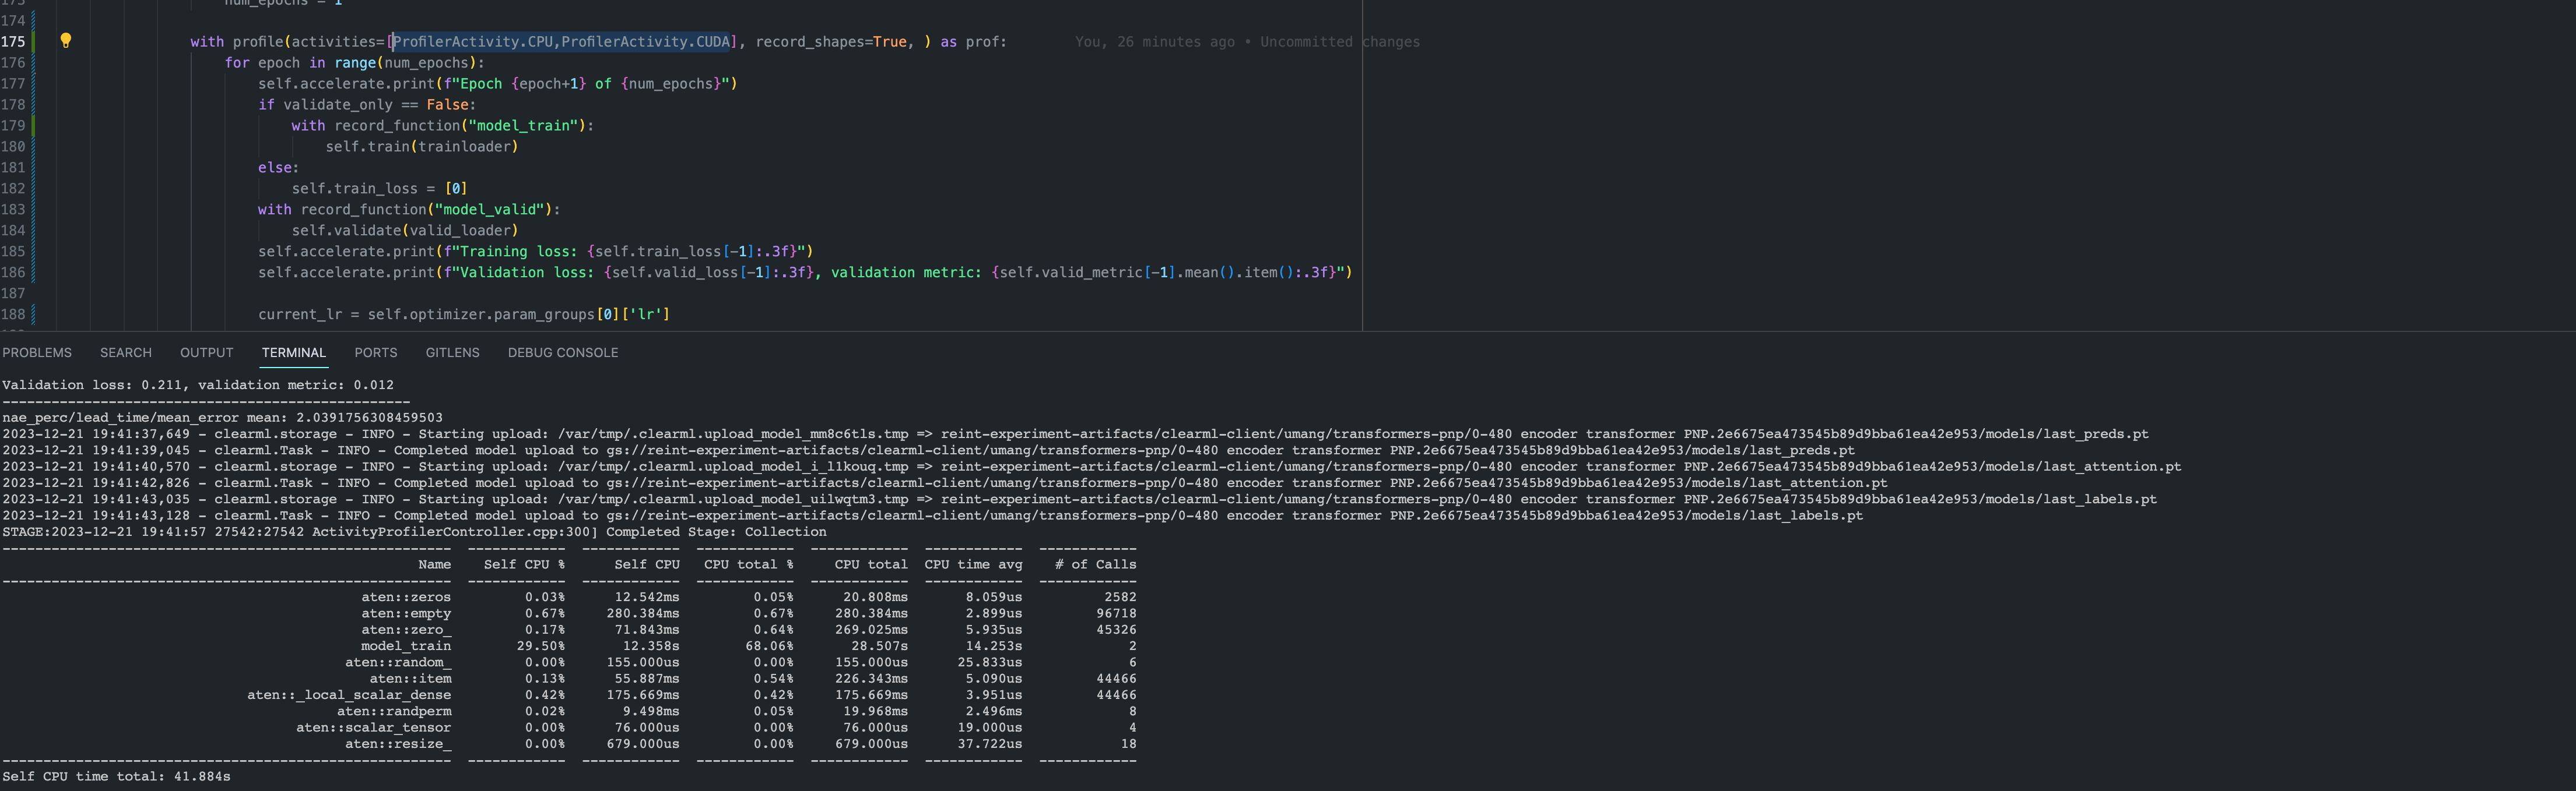2576x791 pixels.
Task: Switch to the GITLENS tab
Action: [x=452, y=352]
